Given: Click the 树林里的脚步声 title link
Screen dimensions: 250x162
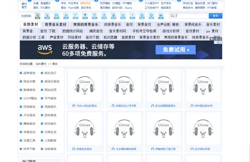Looking at the screenshot, I should click(204, 106).
